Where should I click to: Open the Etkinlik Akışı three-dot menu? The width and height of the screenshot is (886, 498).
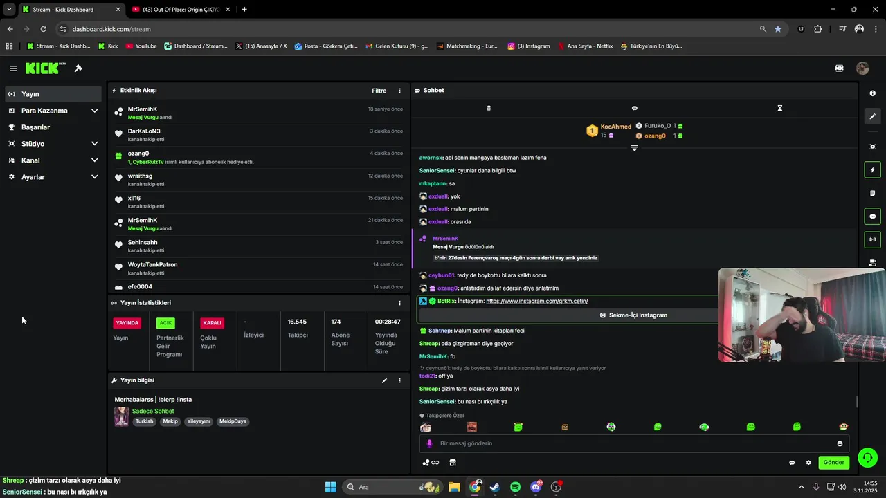pos(399,91)
